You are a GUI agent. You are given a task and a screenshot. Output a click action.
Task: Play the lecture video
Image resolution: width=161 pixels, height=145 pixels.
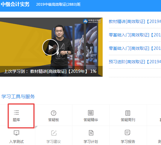[x=50, y=47]
